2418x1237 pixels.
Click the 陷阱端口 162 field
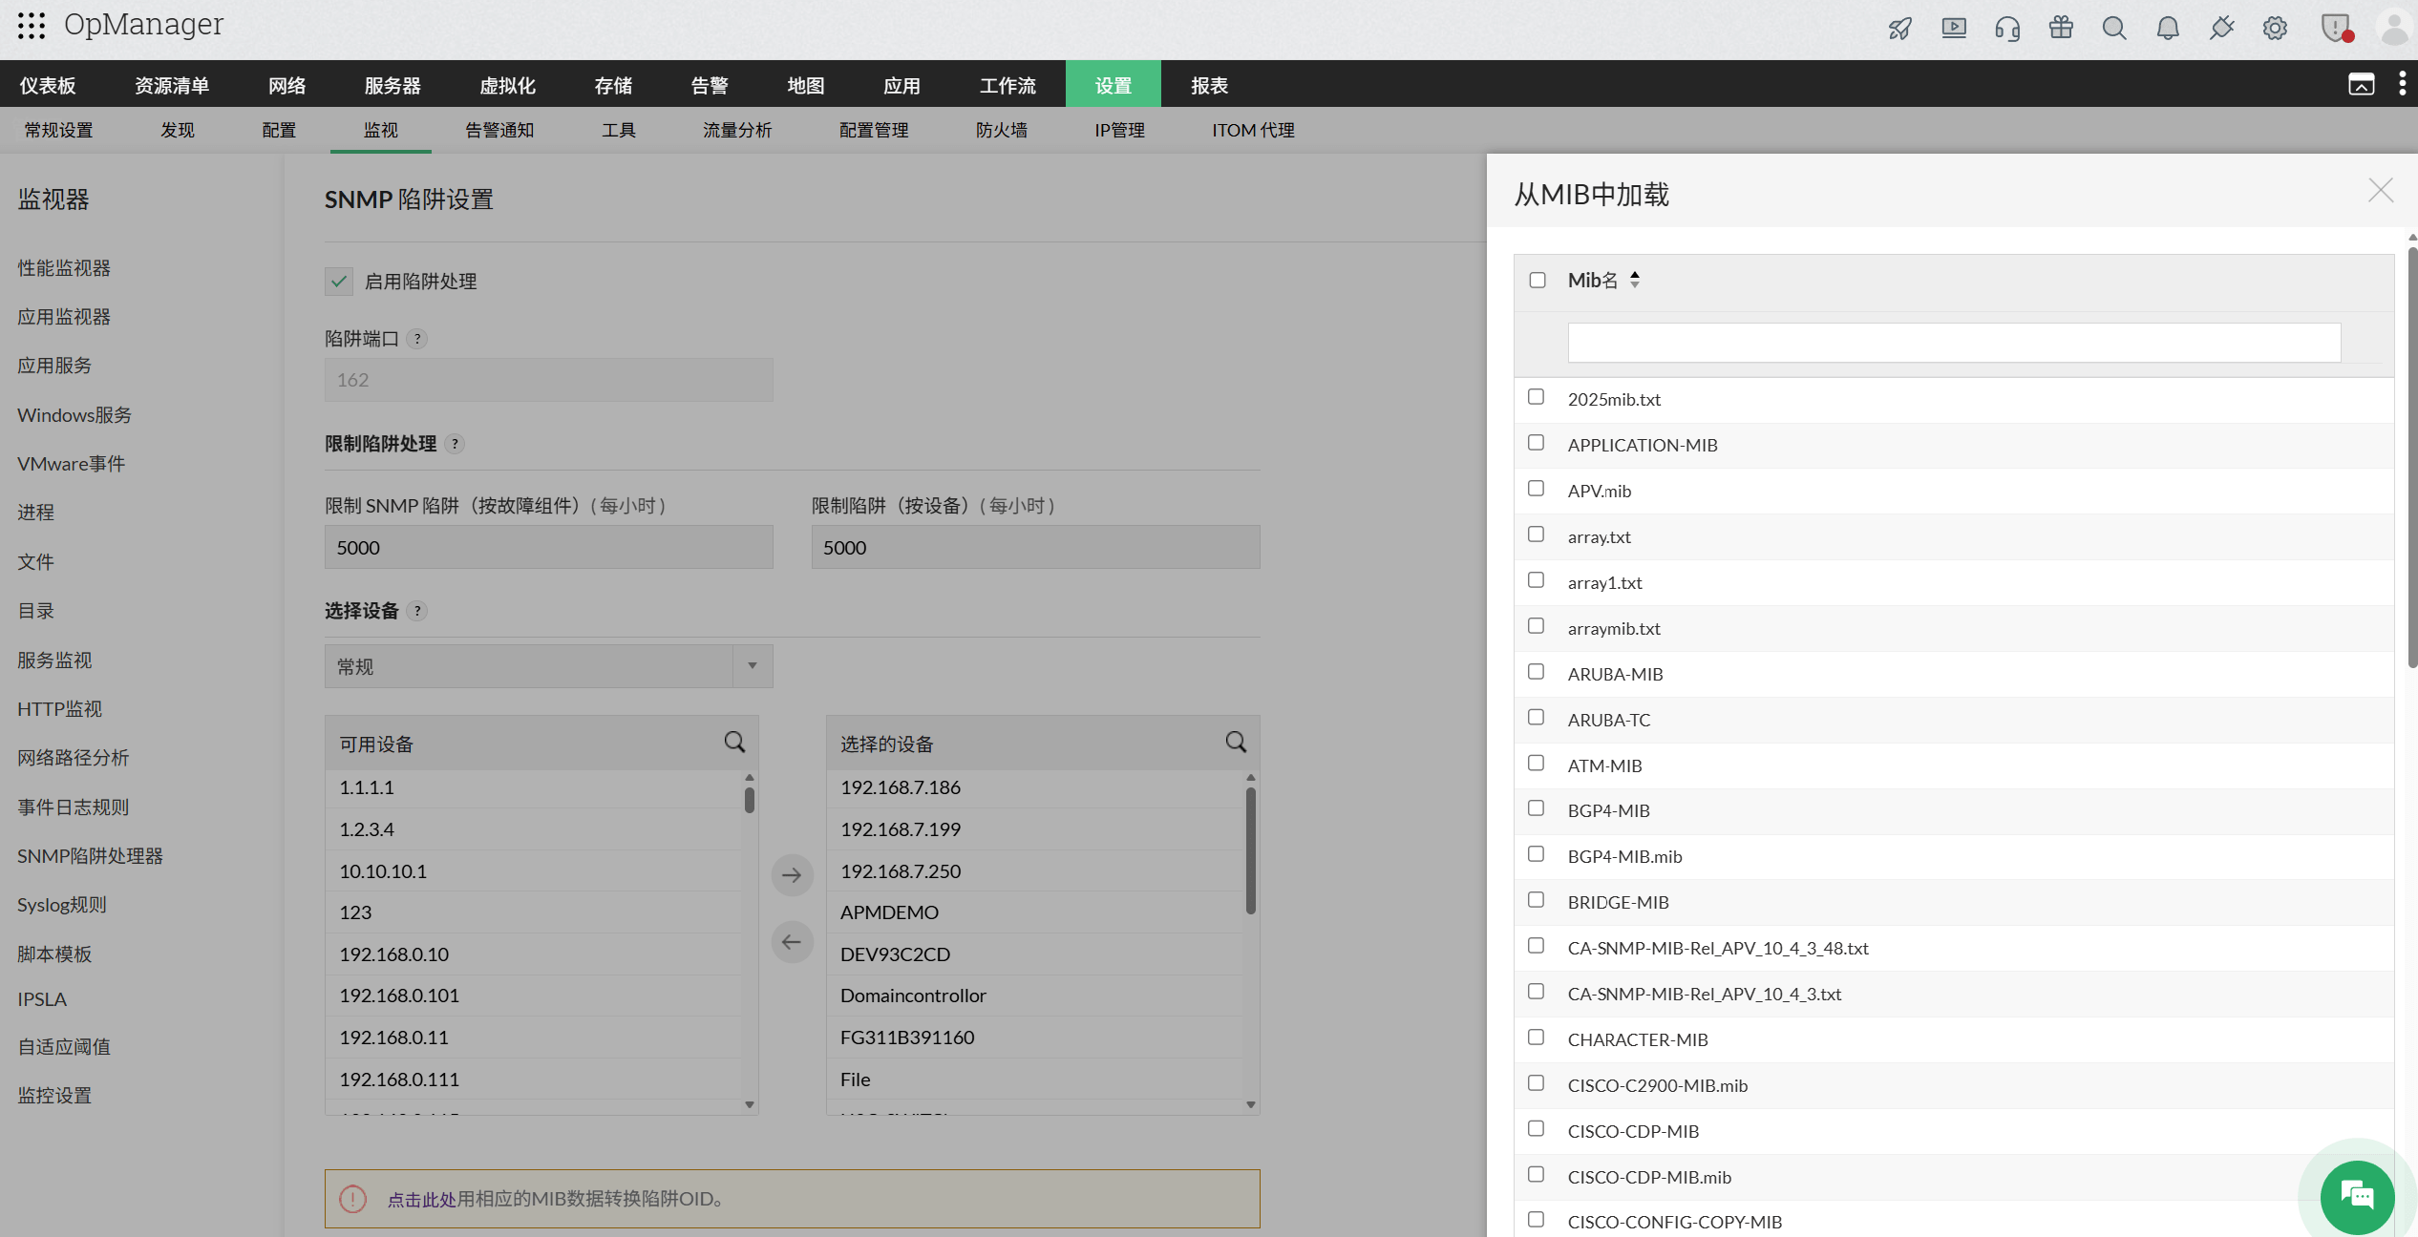click(x=548, y=380)
